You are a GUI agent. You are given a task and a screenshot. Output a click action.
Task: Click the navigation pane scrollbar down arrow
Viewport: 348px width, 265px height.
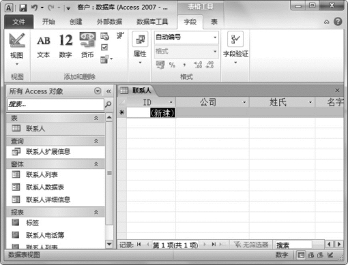click(109, 245)
